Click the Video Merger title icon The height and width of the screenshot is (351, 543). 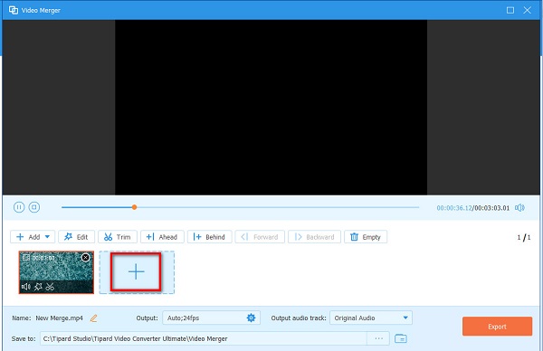click(x=14, y=10)
